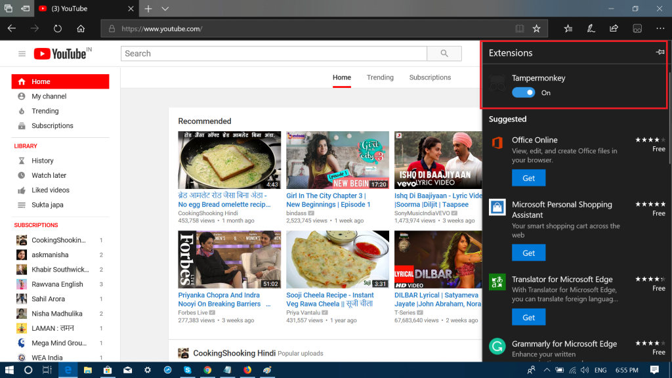This screenshot has height=378, width=672.
Task: Switch to the Trending tab
Action: pyautogui.click(x=380, y=77)
